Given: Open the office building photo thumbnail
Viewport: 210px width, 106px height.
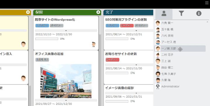Looking at the screenshot, I should pyautogui.click(x=66, y=81).
